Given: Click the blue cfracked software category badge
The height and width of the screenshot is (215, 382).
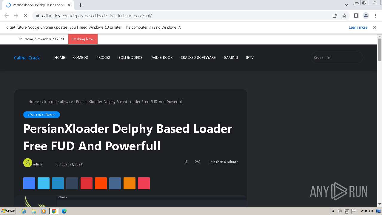Looking at the screenshot, I should pyautogui.click(x=41, y=115).
